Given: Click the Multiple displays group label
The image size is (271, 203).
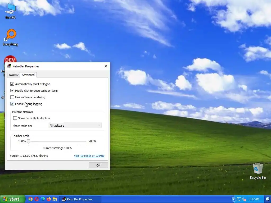Looking at the screenshot, I should [22, 112].
